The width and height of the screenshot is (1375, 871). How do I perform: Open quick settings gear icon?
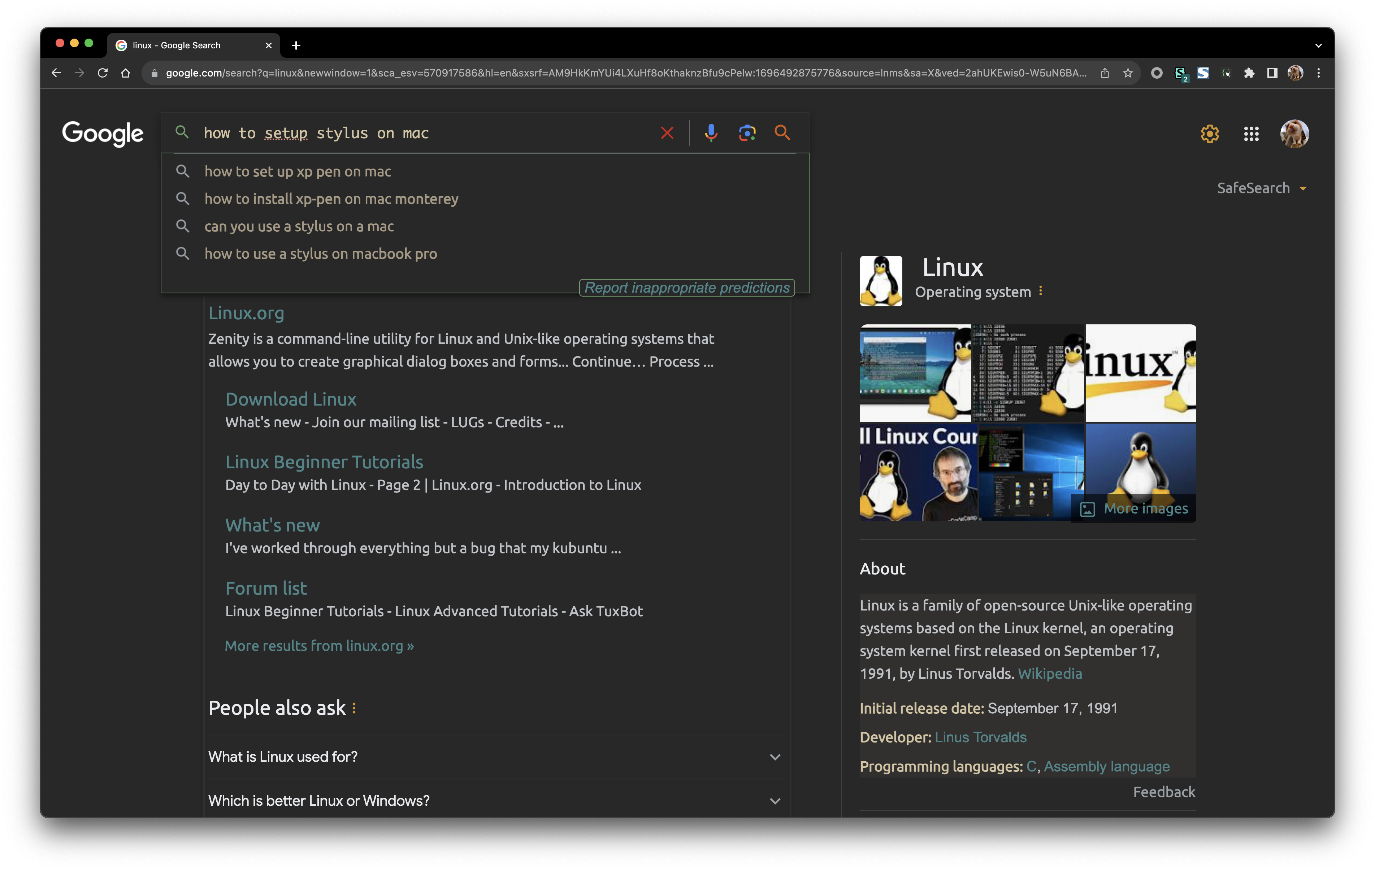coord(1209,134)
